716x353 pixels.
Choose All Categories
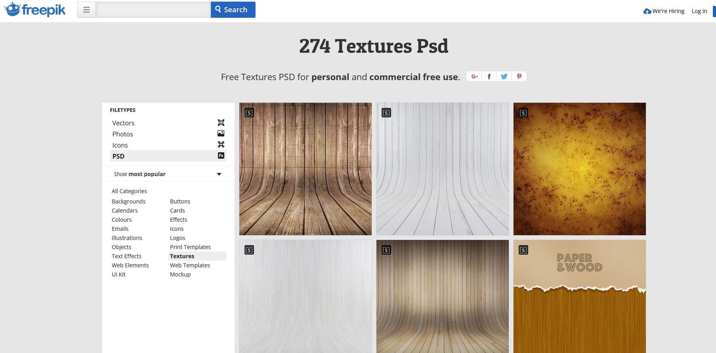tap(129, 191)
